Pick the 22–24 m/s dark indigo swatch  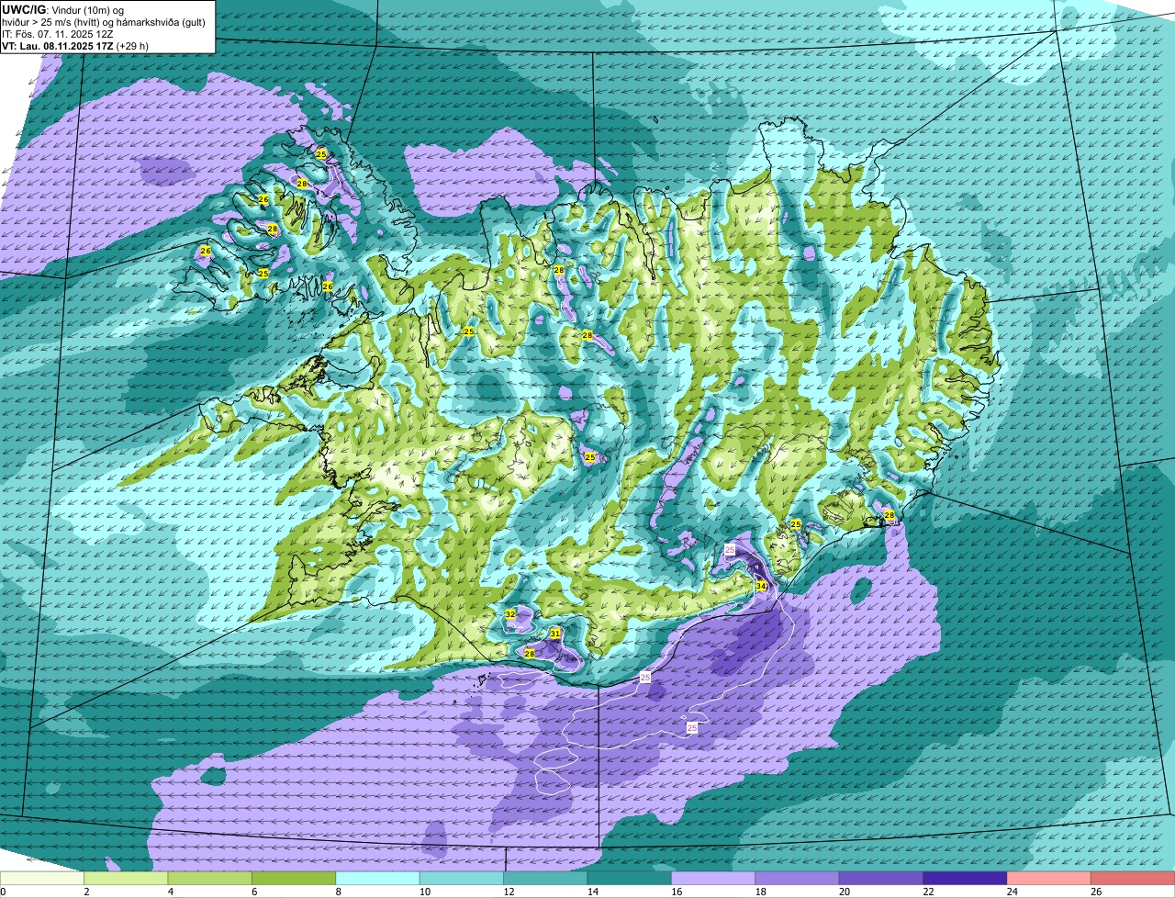click(966, 878)
